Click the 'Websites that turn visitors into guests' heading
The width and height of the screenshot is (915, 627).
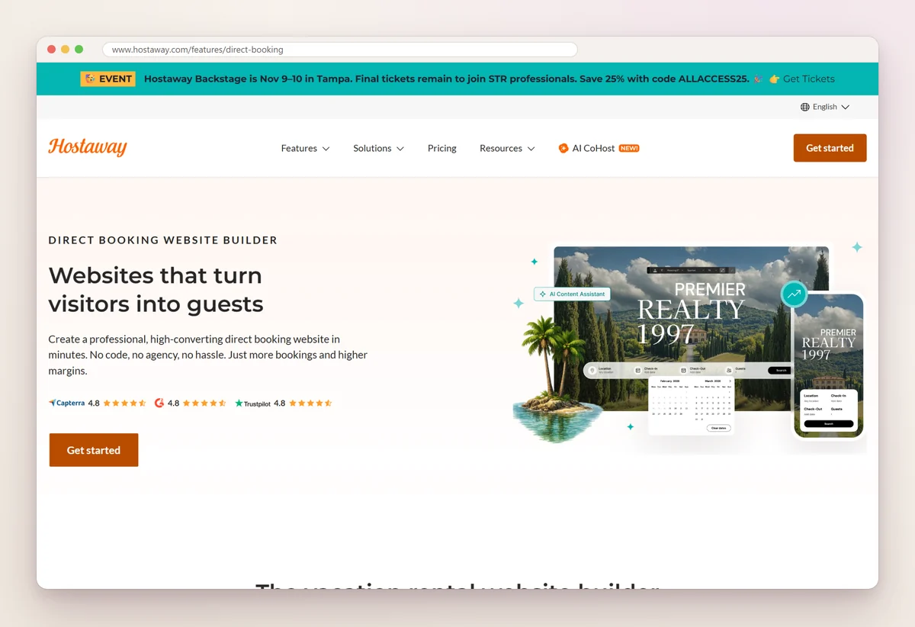(x=156, y=289)
